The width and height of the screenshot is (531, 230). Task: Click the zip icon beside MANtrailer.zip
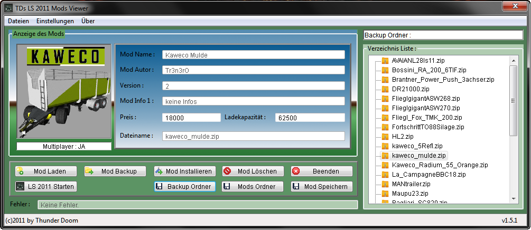(385, 184)
